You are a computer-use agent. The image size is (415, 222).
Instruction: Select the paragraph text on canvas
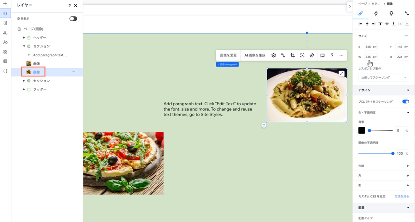coord(210,109)
